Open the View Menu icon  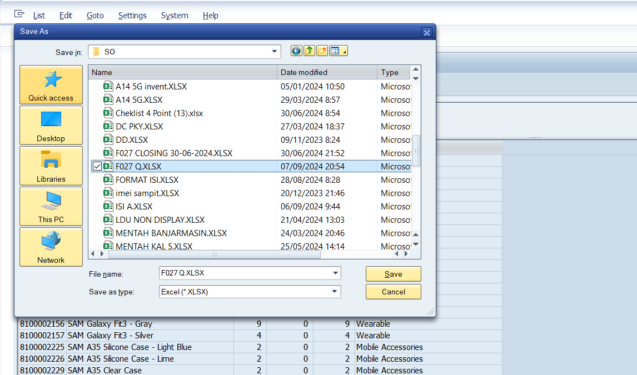pos(338,51)
